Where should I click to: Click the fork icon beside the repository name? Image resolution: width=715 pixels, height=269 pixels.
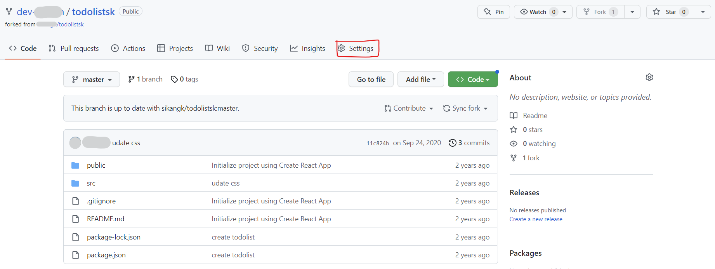(9, 11)
